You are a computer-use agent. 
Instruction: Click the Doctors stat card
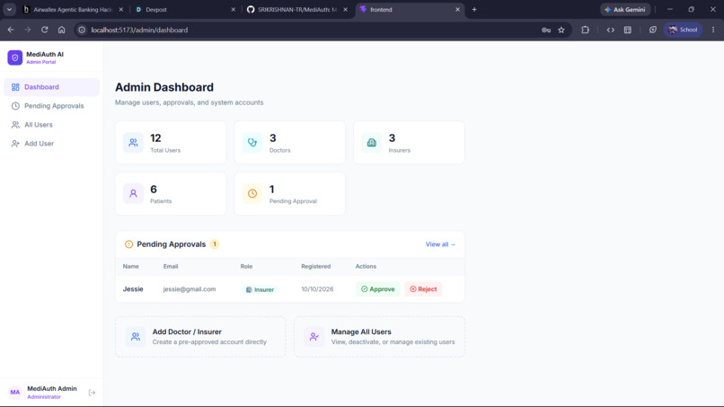290,142
